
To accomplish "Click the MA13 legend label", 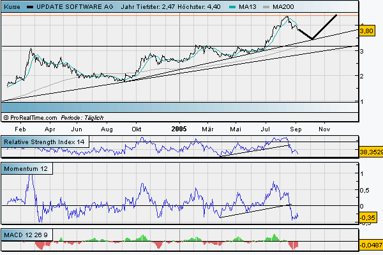I will coord(248,7).
